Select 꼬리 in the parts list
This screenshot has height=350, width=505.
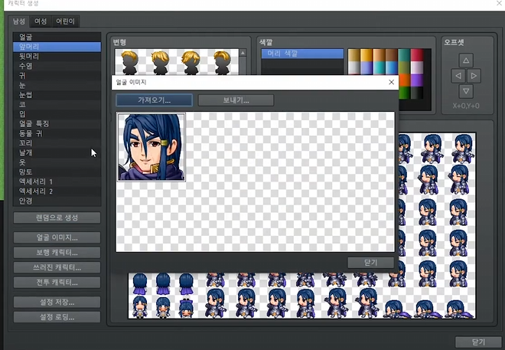57,142
